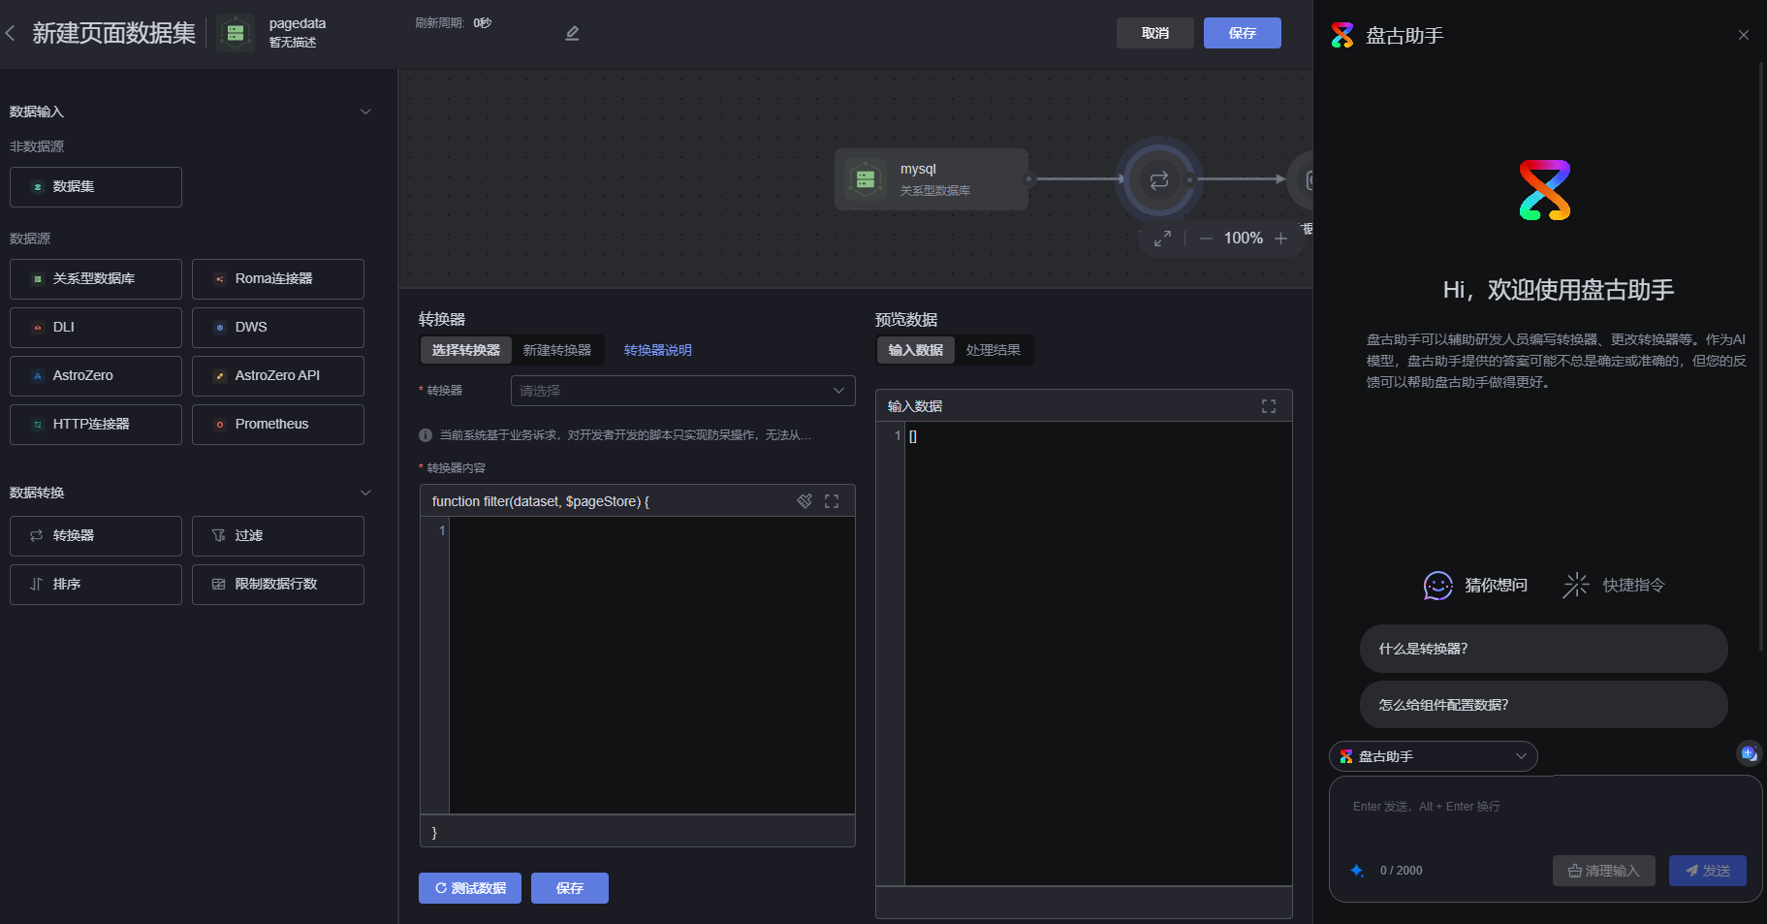Image resolution: width=1767 pixels, height=924 pixels.
Task: Open the 猜你想问 suggestions
Action: click(1475, 585)
